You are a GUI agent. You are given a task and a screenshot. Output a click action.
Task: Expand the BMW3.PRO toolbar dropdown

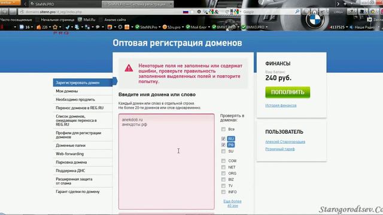click(x=266, y=27)
